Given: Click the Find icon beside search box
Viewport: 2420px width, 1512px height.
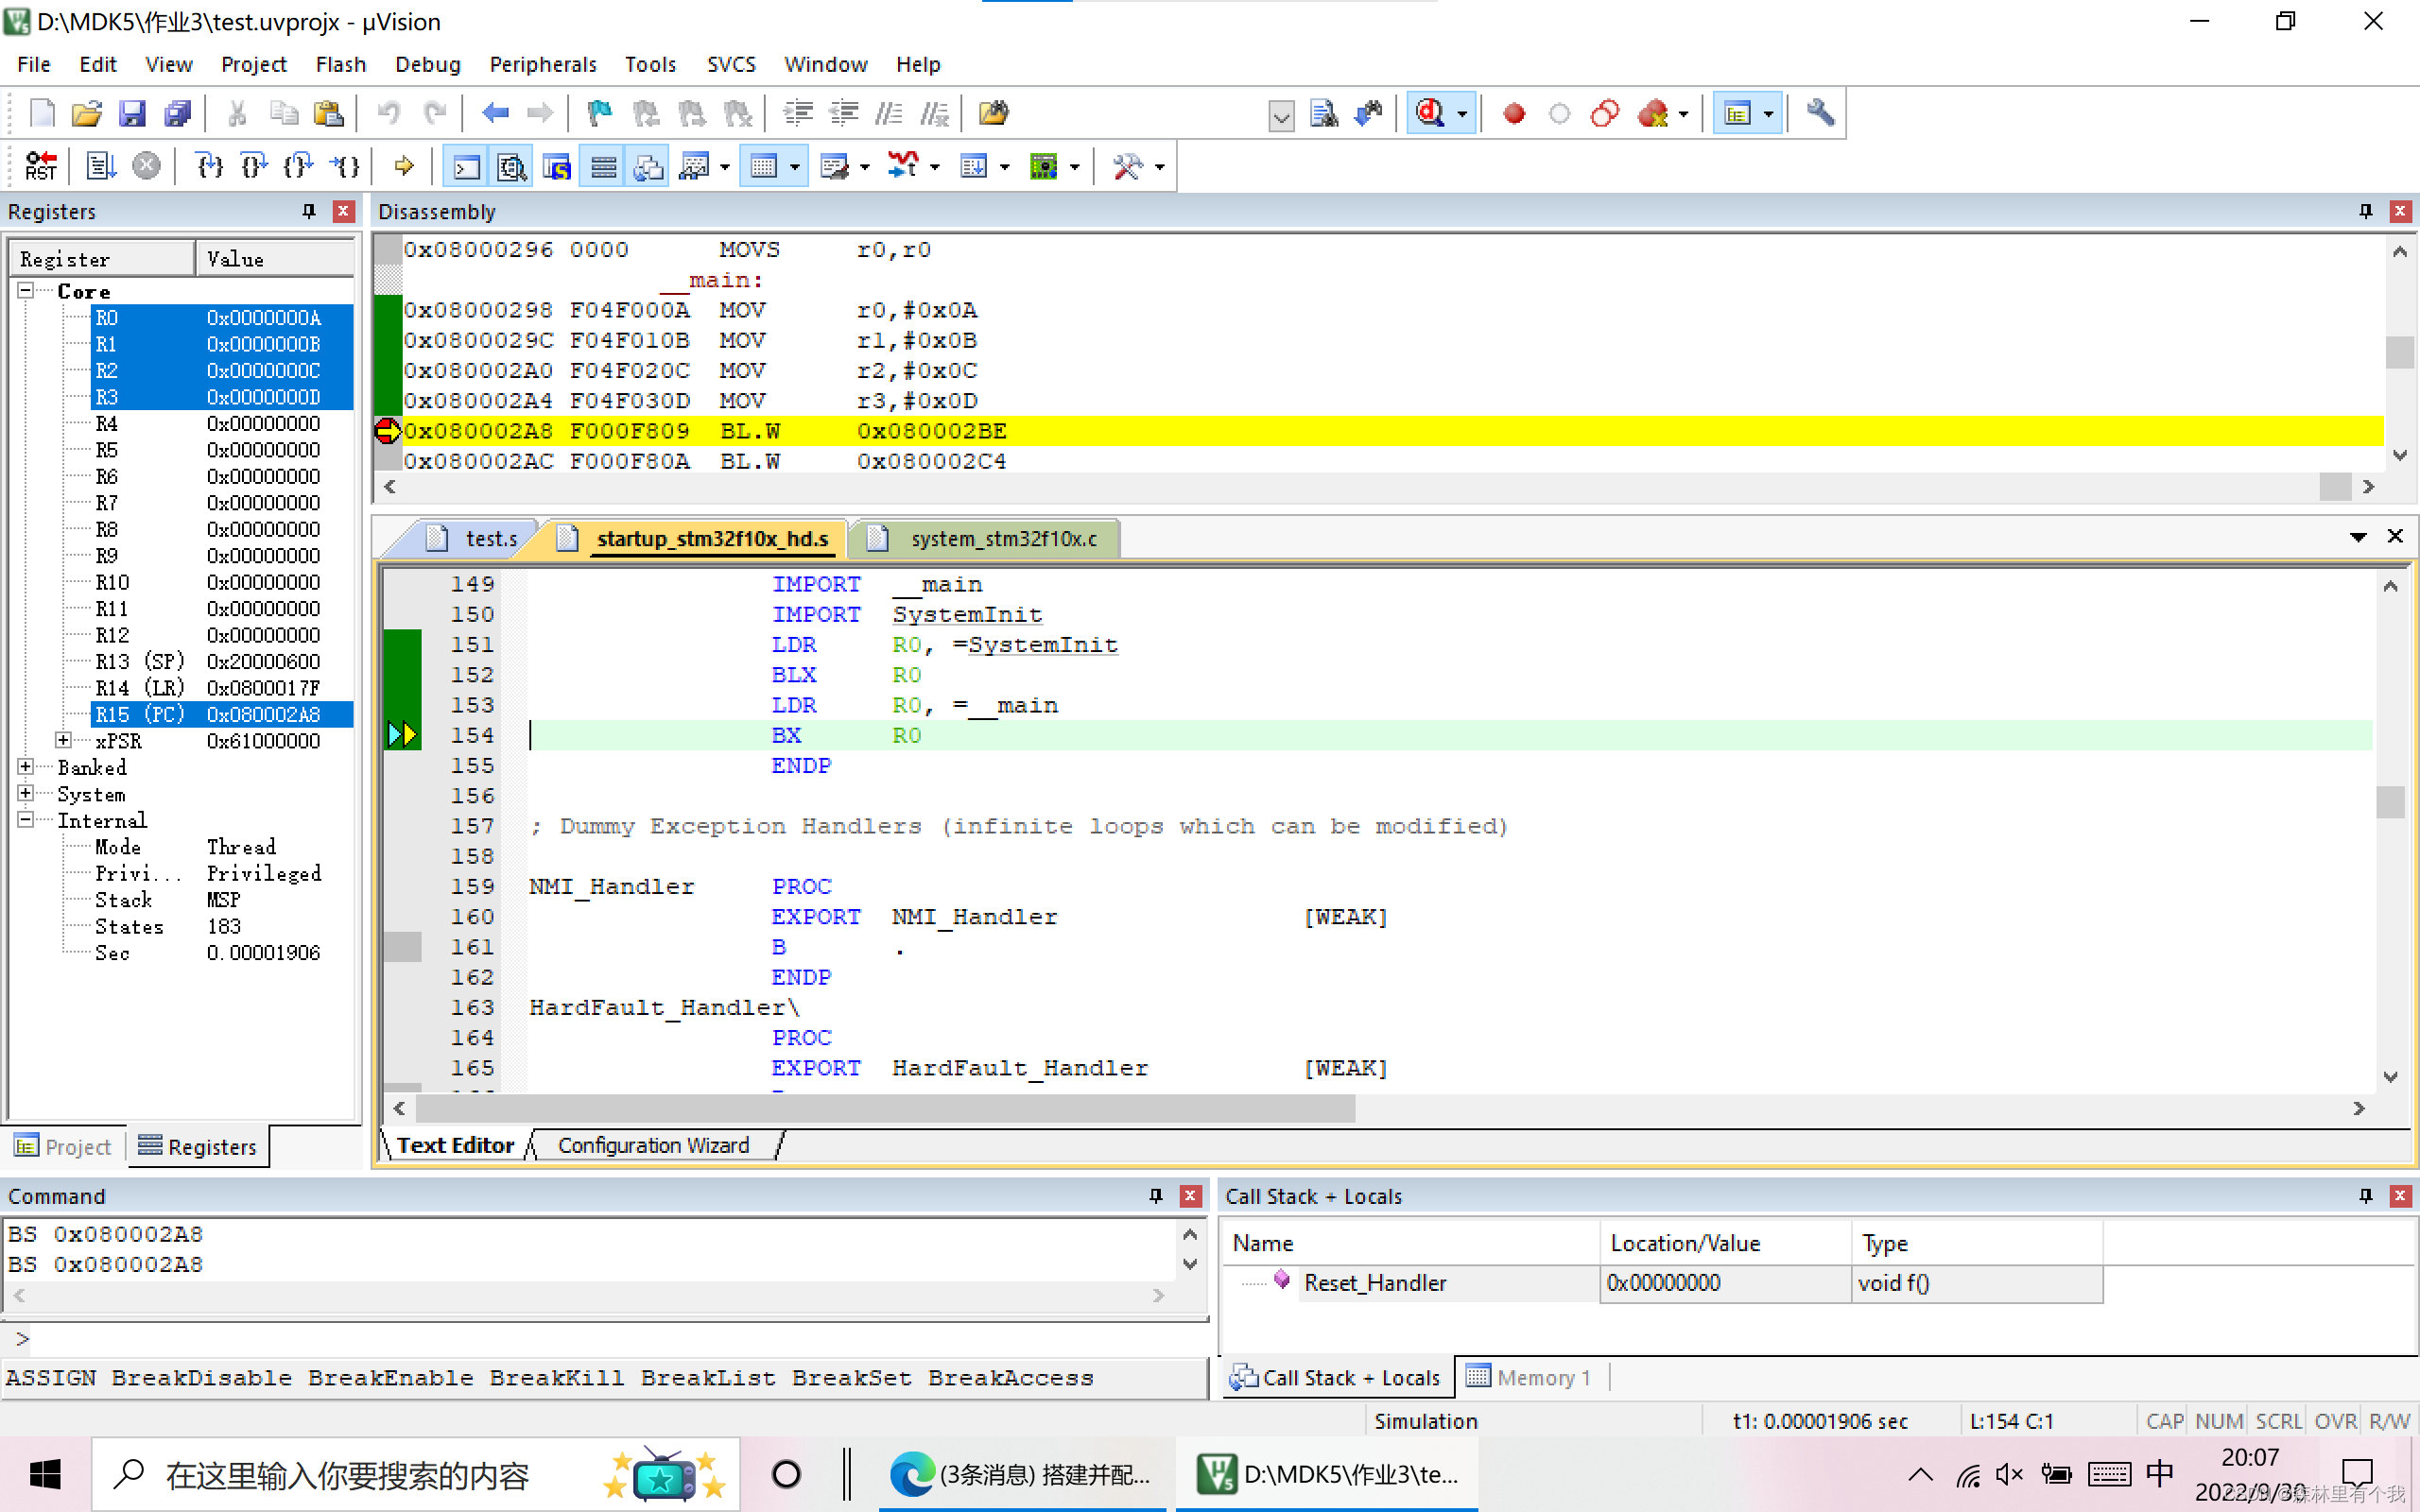Looking at the screenshot, I should pos(1324,113).
